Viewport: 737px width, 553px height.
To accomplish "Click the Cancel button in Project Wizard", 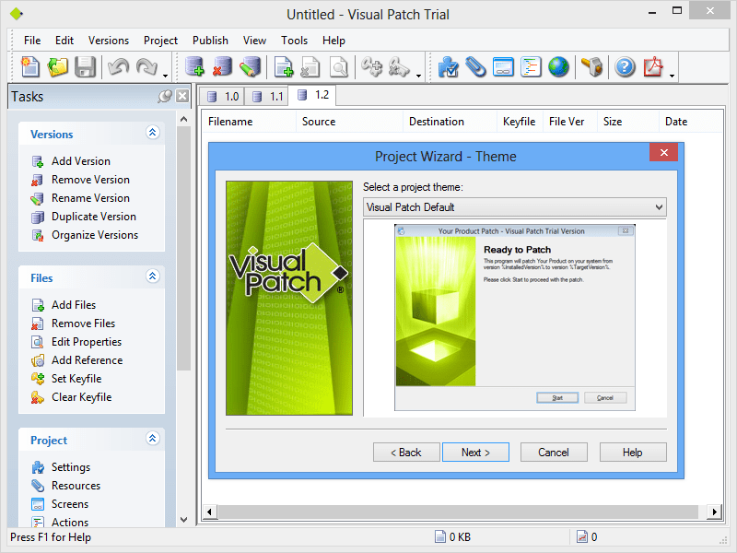I will pyautogui.click(x=554, y=453).
